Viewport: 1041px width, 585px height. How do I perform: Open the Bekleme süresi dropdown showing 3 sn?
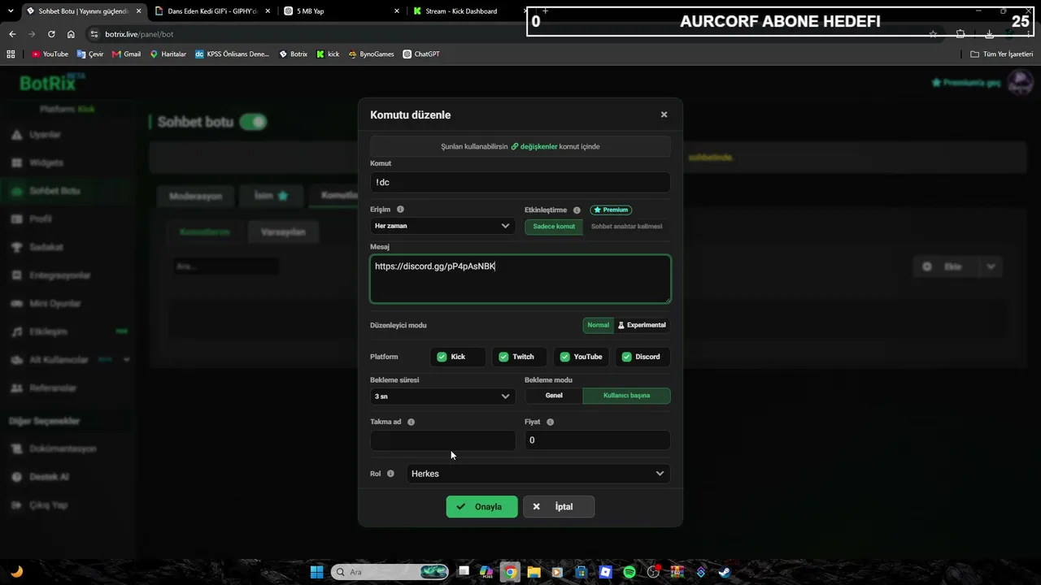(442, 396)
